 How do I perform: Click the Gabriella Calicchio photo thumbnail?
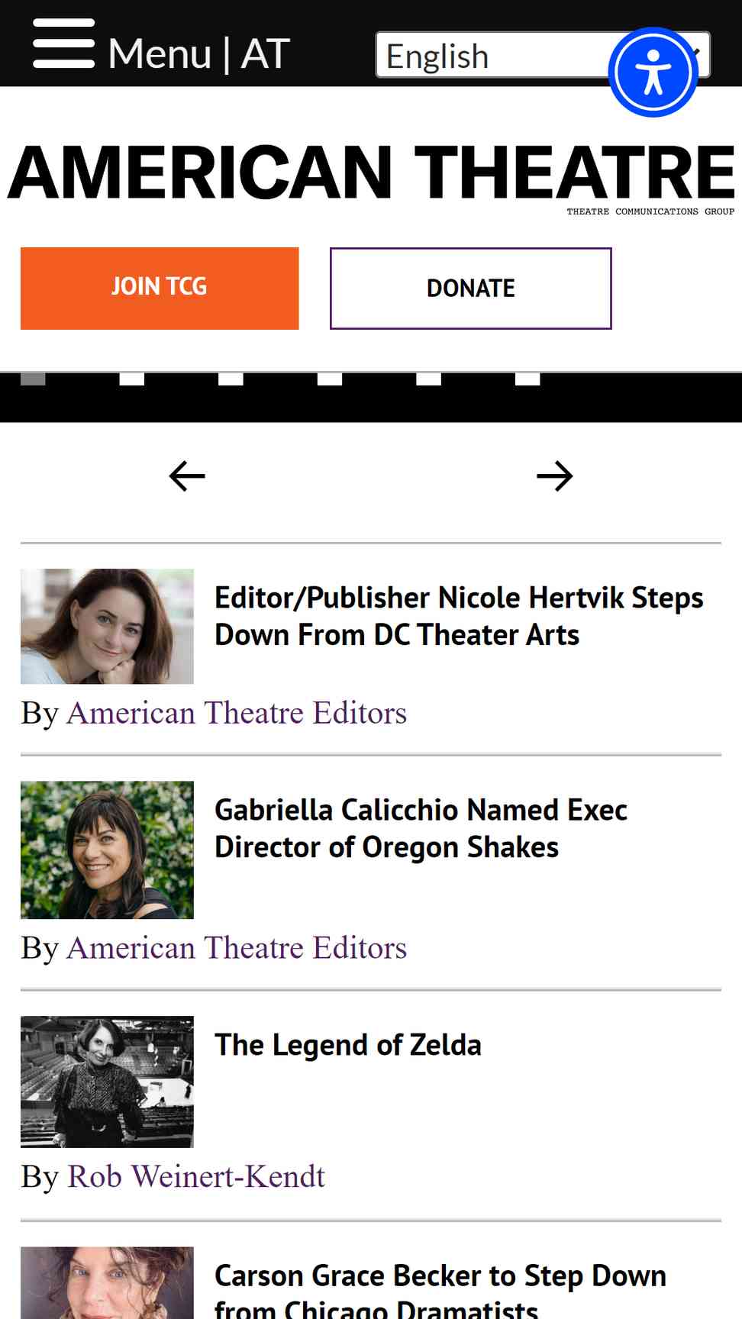[107, 850]
